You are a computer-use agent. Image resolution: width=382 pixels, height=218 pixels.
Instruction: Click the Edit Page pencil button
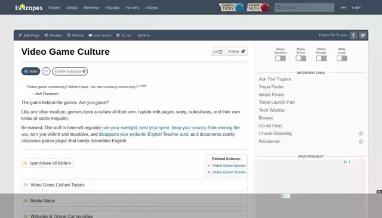pyautogui.click(x=29, y=35)
